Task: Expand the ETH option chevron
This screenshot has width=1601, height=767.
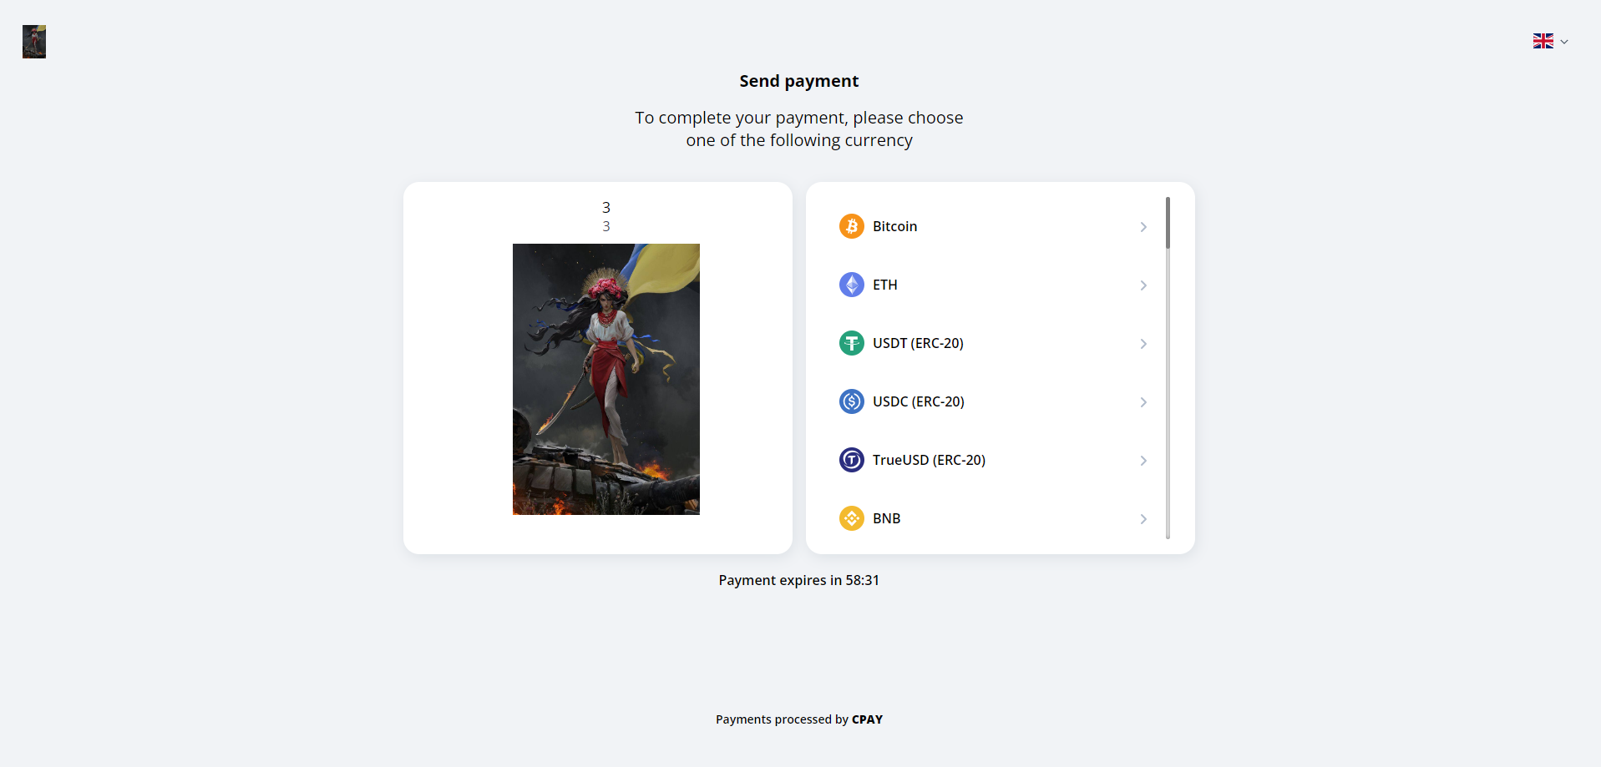Action: click(1143, 285)
